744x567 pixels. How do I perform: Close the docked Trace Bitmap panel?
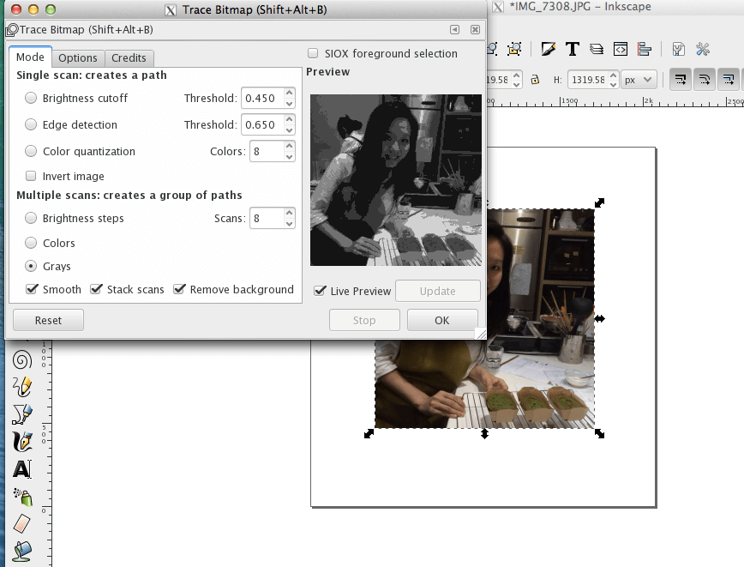click(475, 29)
